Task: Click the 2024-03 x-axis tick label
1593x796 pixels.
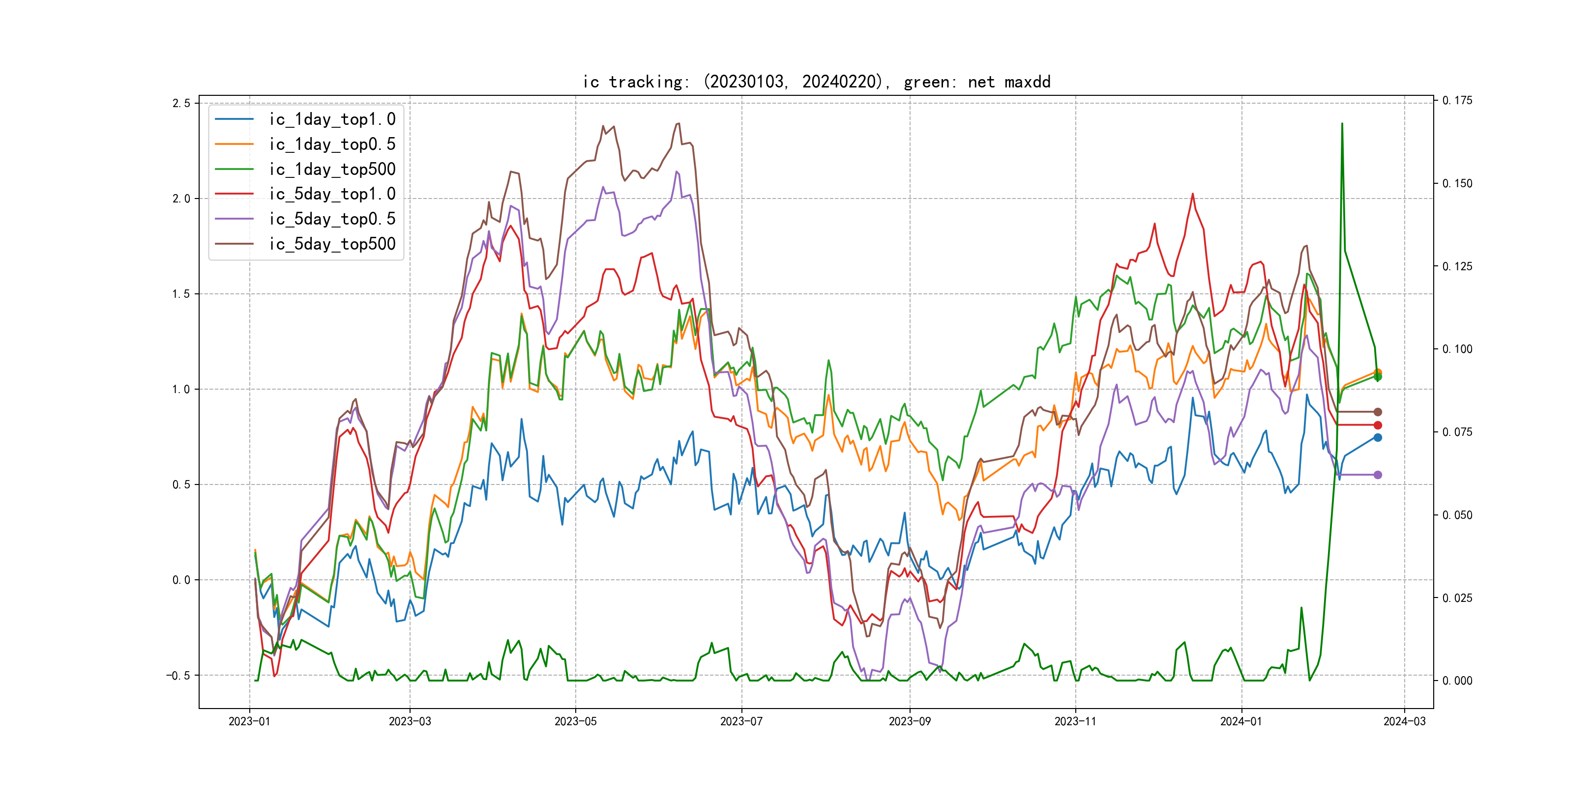Action: 1404,721
